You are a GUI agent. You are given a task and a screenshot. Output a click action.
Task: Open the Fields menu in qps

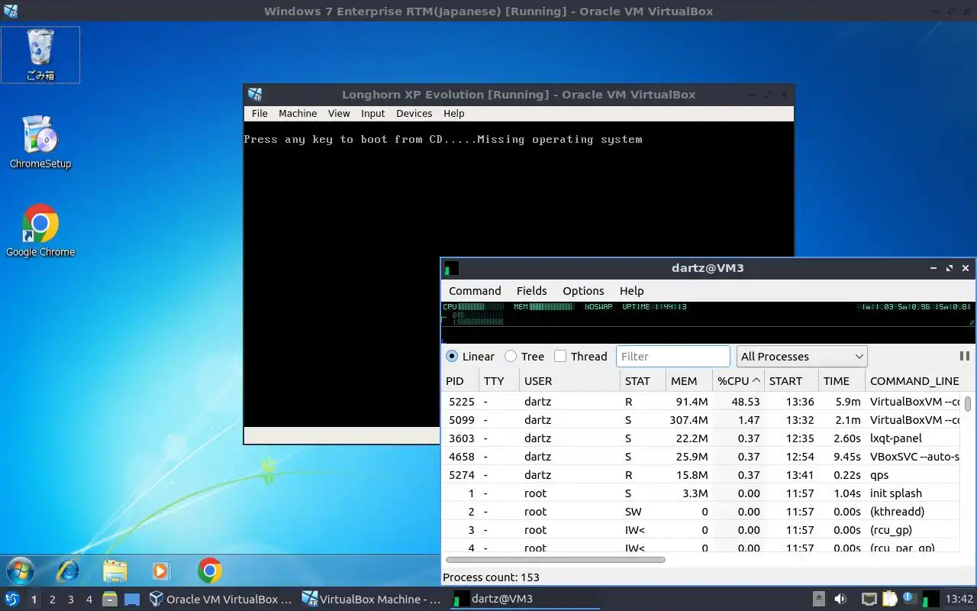coord(531,291)
